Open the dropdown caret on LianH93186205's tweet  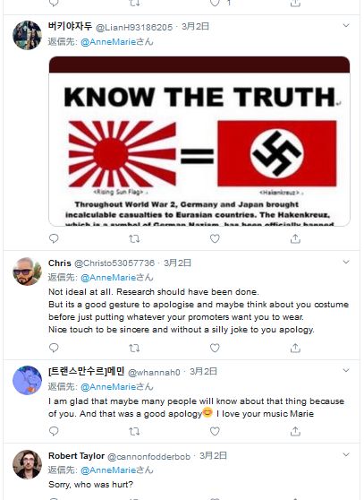tap(346, 25)
